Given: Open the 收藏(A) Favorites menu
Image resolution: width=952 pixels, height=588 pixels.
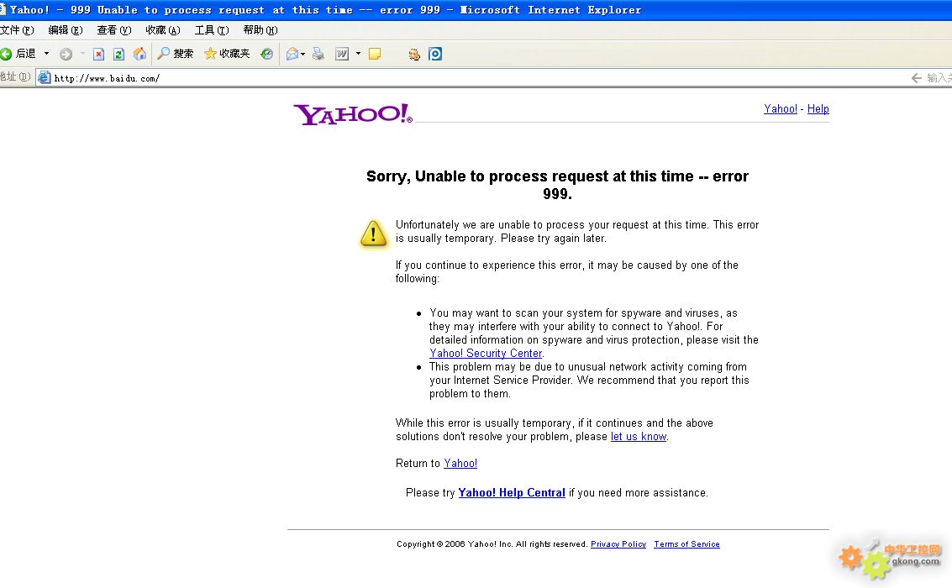Looking at the screenshot, I should tap(163, 30).
